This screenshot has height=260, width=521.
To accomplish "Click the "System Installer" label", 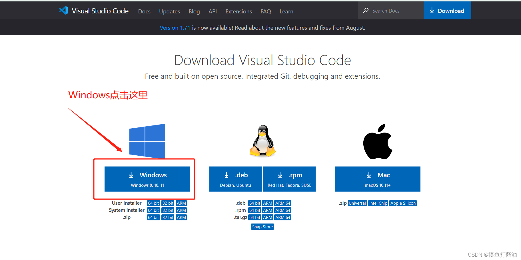I will pyautogui.click(x=127, y=210).
